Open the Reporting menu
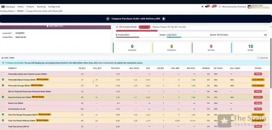This screenshot has width=272, height=130. pyautogui.click(x=41, y=7)
